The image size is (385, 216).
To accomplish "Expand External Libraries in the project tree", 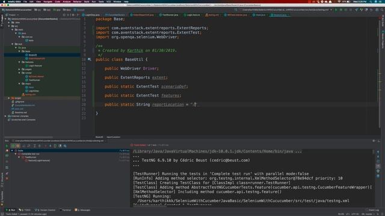I will point(5,116).
